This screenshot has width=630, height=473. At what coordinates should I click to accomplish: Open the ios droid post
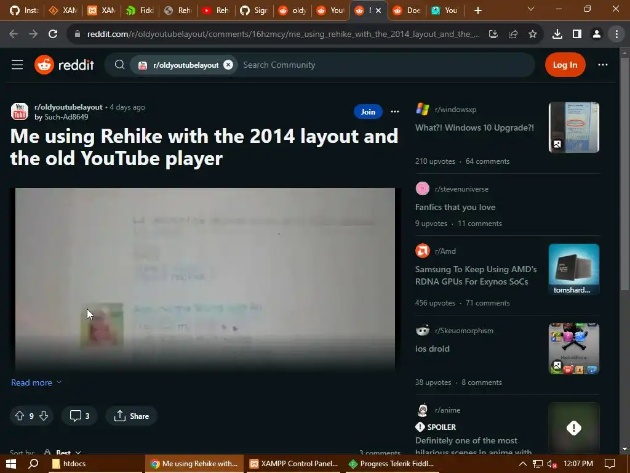[433, 349]
